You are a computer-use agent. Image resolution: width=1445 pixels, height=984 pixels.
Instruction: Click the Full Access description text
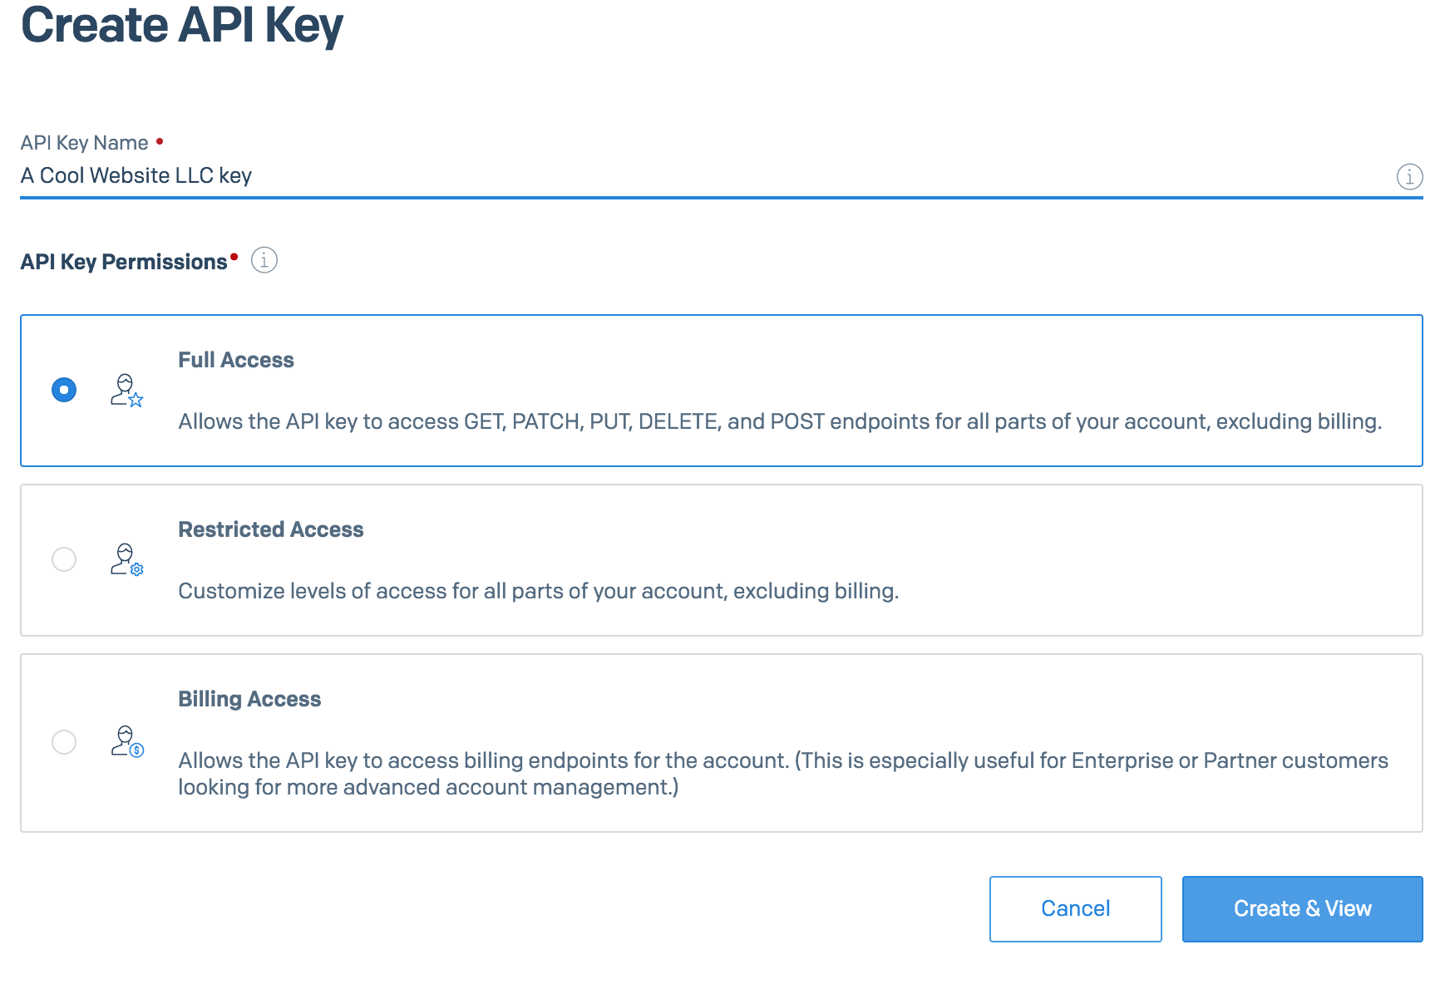click(x=780, y=421)
